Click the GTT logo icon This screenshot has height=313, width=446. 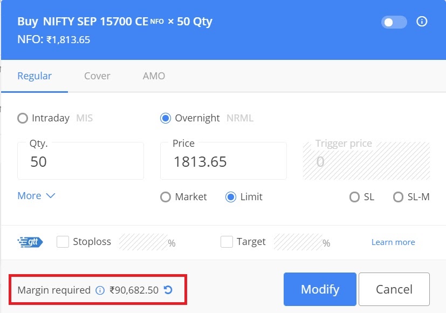point(30,242)
